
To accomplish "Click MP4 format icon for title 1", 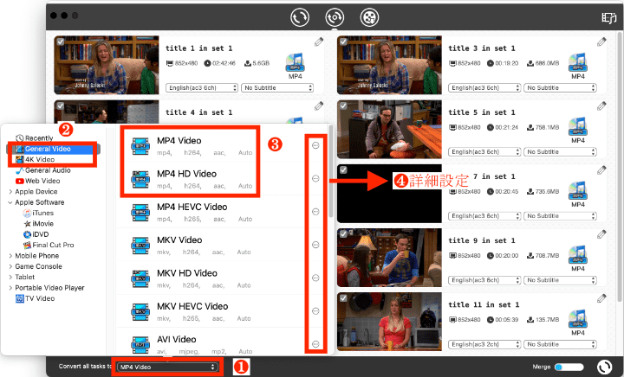I will coord(295,63).
